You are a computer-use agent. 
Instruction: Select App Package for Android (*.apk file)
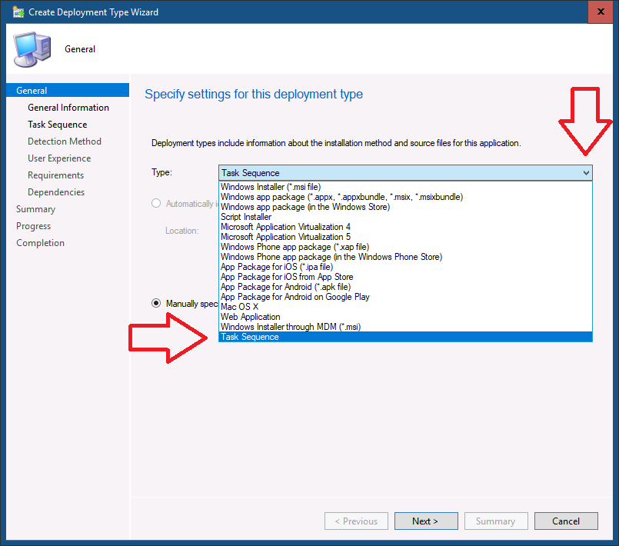pyautogui.click(x=405, y=287)
